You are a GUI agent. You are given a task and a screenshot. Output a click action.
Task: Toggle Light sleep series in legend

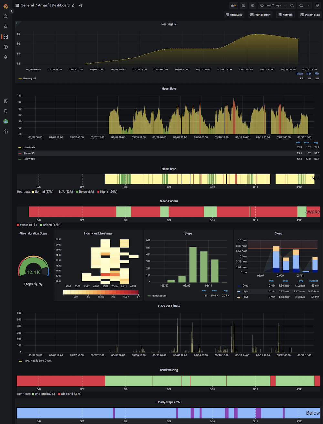click(245, 291)
